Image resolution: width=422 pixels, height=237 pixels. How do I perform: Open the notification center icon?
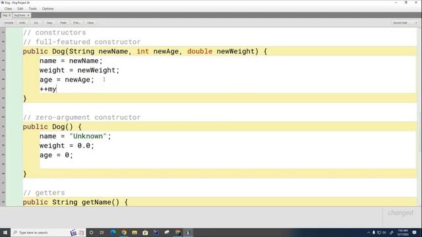click(415, 232)
